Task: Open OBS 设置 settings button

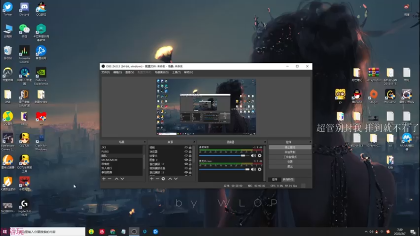Action: (x=290, y=162)
